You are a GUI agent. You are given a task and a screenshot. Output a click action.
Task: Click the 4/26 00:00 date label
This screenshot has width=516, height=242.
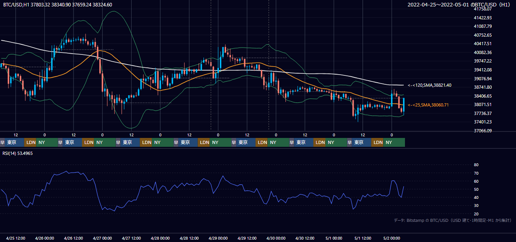(x=45, y=238)
